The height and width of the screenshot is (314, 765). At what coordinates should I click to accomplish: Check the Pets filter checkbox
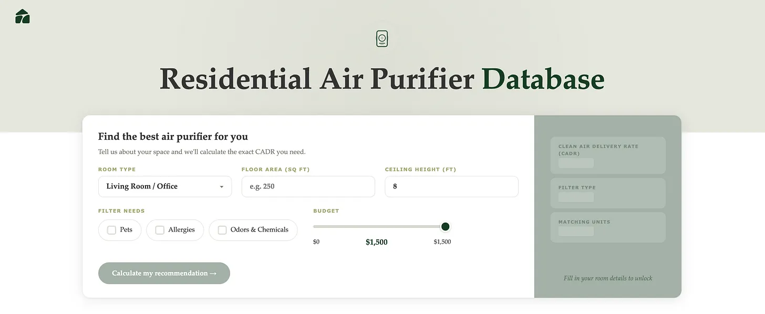(111, 229)
